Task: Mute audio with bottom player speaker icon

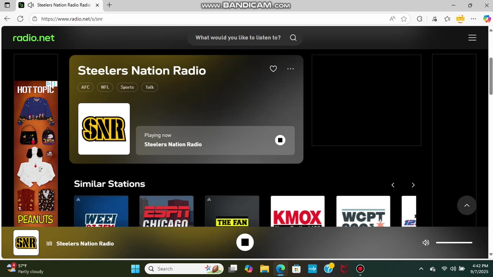Action: pos(426,243)
